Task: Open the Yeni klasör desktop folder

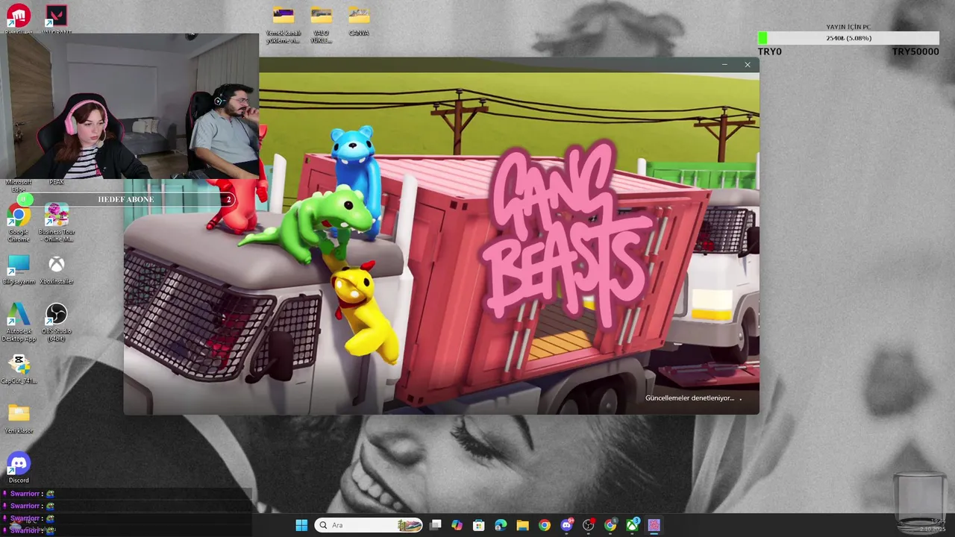Action: [x=19, y=418]
